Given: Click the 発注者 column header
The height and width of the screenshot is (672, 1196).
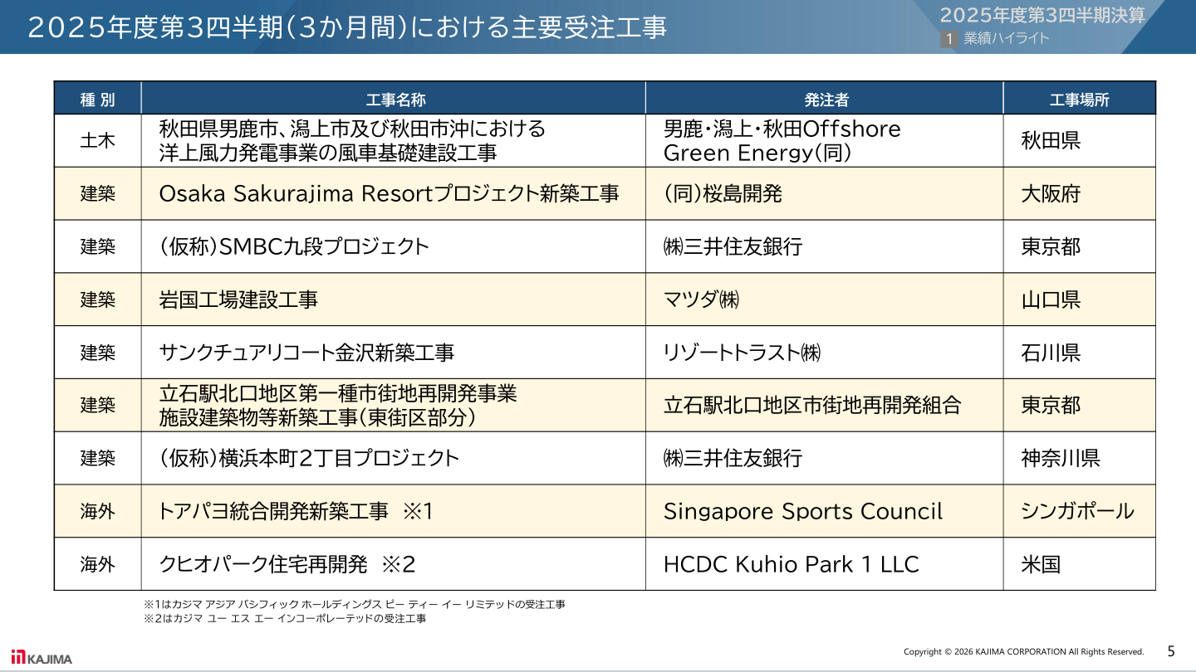Looking at the screenshot, I should coord(825,100).
